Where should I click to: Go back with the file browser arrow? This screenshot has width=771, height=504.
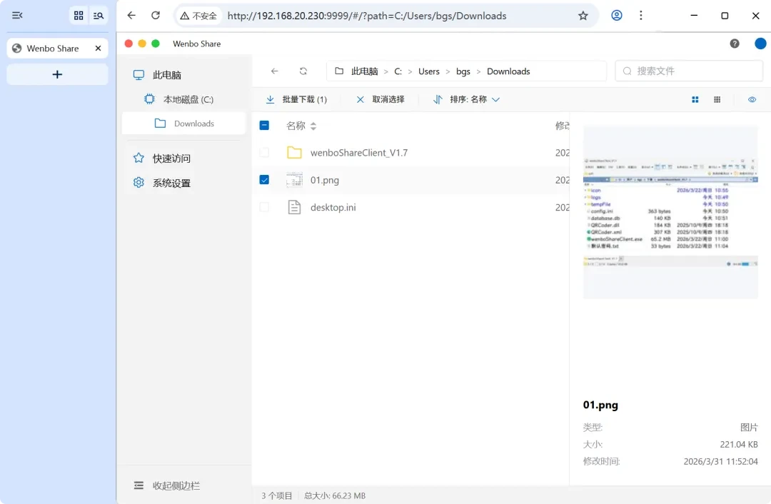click(274, 71)
